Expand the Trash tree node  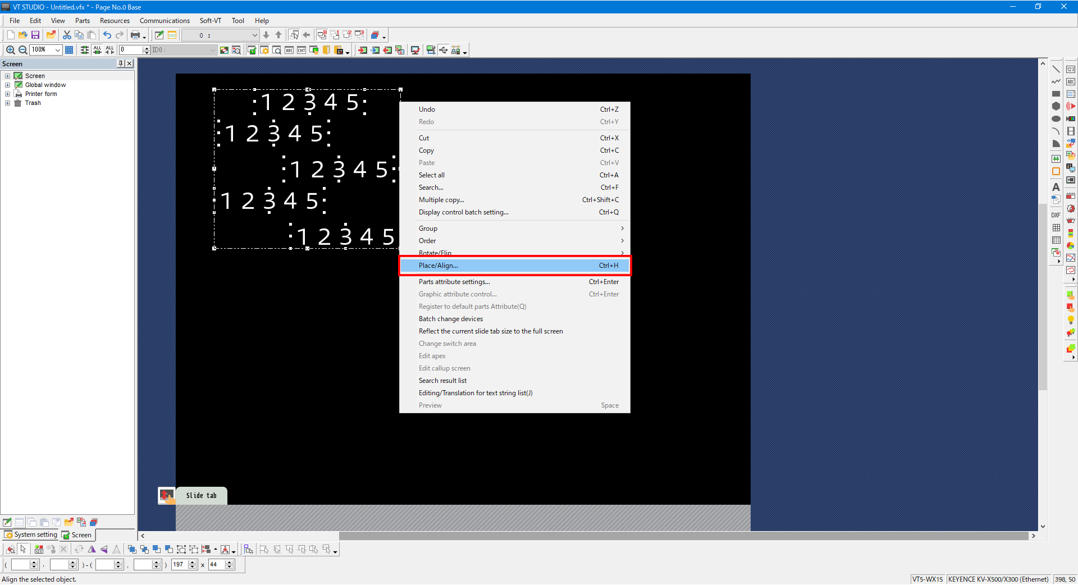(x=8, y=103)
